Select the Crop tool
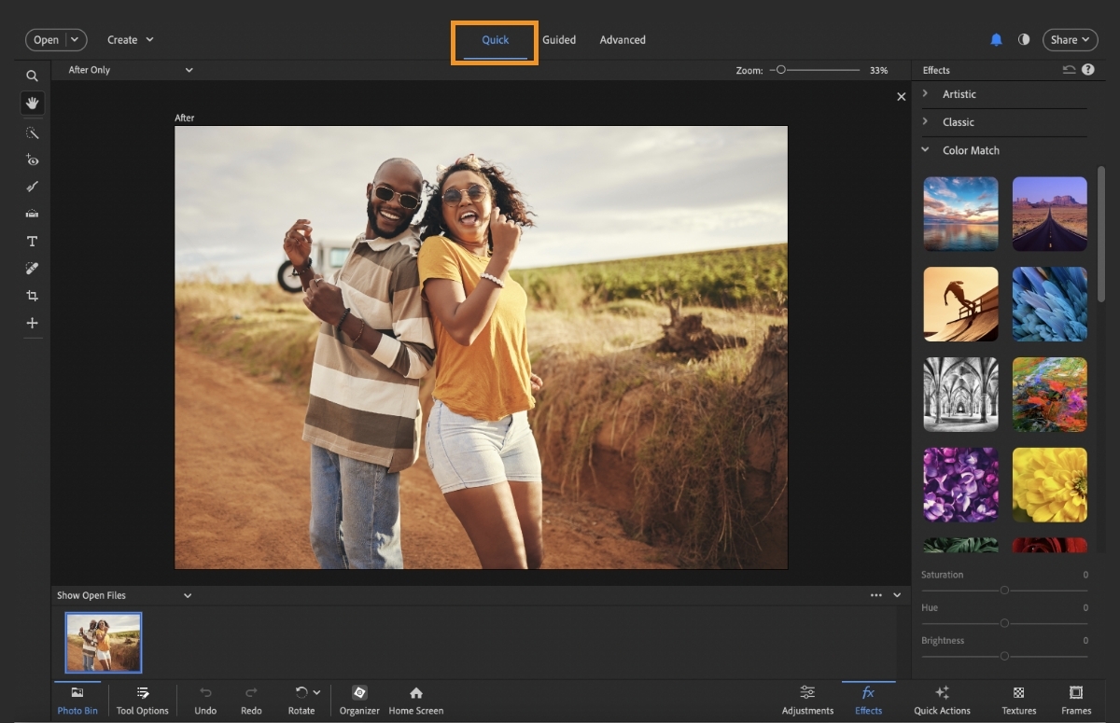 pos(32,296)
